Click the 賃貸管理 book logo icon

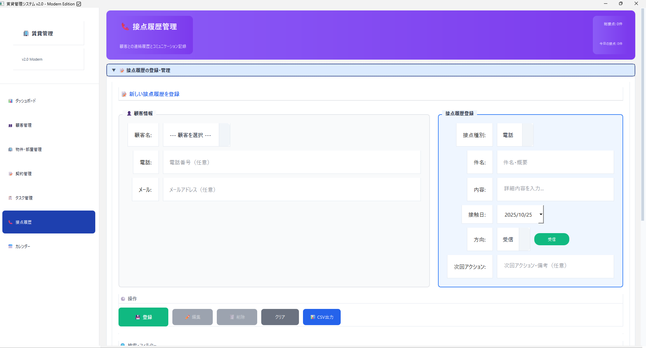click(26, 33)
